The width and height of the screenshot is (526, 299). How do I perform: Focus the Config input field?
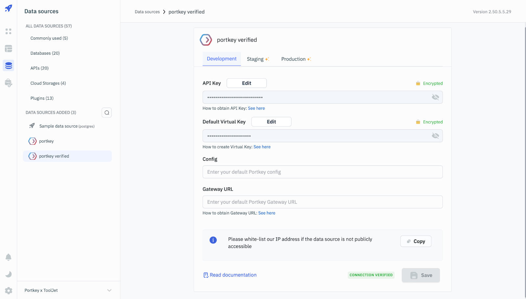[323, 172]
